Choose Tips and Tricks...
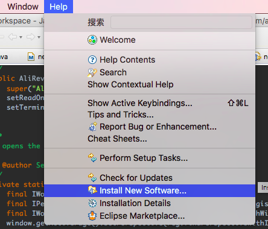The height and width of the screenshot is (229, 268). [150, 114]
